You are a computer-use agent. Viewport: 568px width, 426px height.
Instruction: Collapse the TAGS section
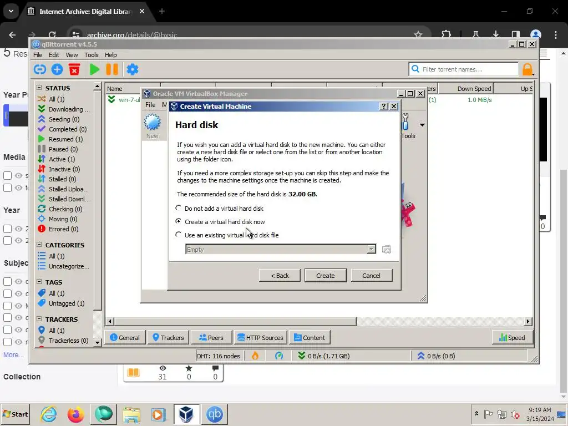(39, 281)
